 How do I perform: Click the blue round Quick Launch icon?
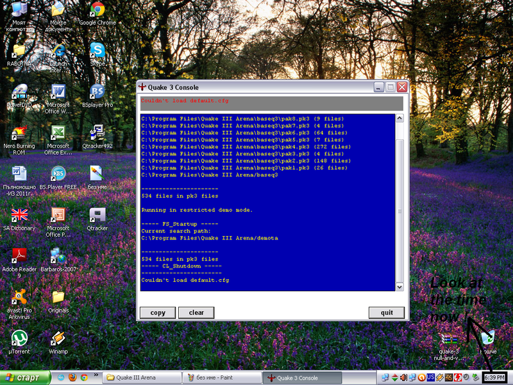tap(61, 377)
